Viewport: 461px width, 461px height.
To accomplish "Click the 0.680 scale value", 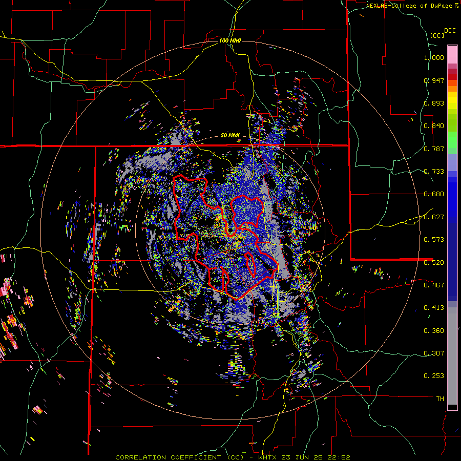I will (x=434, y=194).
